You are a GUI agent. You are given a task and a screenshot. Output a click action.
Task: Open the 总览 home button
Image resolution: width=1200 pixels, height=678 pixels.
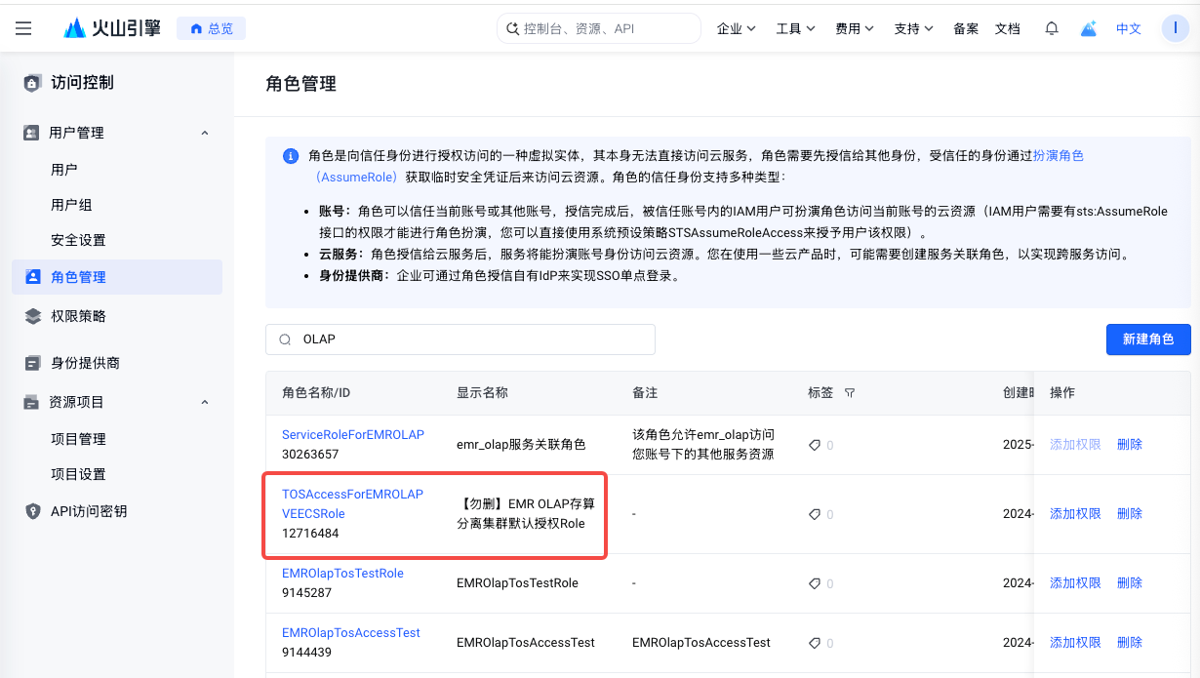[x=211, y=29]
